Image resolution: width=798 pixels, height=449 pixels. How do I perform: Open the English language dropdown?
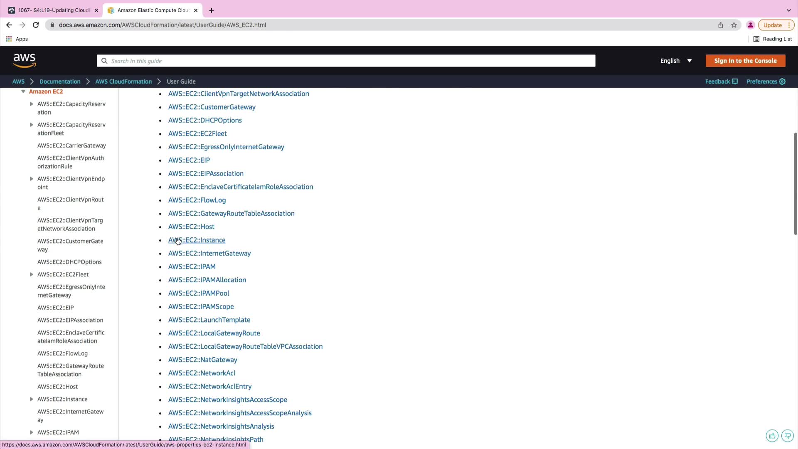(x=676, y=61)
